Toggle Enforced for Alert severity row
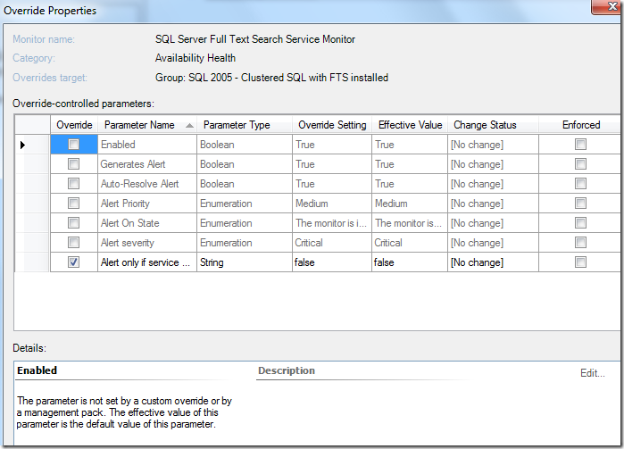The width and height of the screenshot is (624, 449). (580, 243)
